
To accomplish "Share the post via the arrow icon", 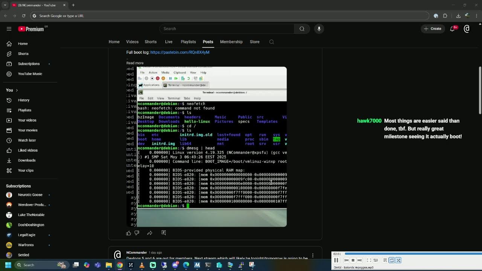I will [x=150, y=233].
